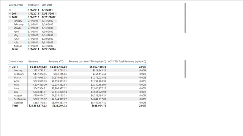
Task: Click $761,115.65 Revenue YTD cell
Action: click(x=60, y=74)
